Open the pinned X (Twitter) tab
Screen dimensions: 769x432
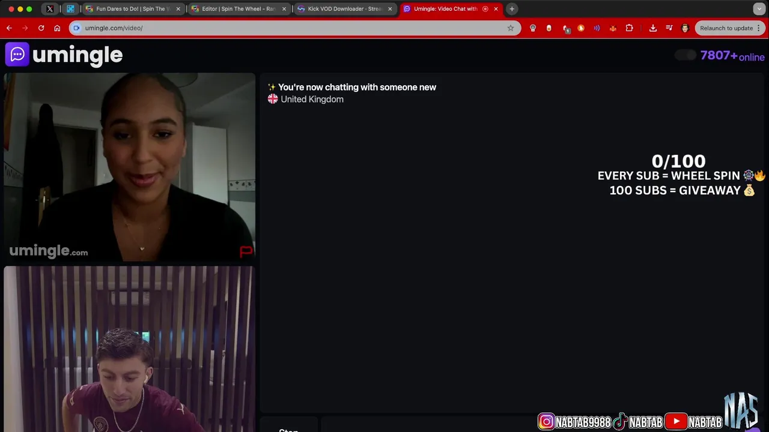click(x=50, y=9)
